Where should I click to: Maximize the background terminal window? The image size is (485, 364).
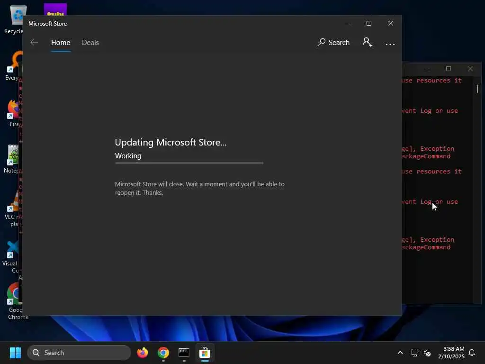[449, 69]
